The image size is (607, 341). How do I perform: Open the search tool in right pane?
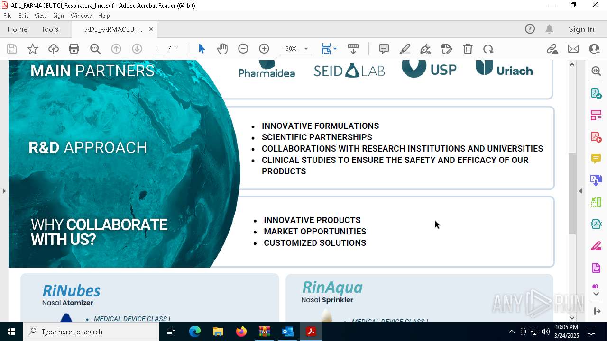pos(596,71)
